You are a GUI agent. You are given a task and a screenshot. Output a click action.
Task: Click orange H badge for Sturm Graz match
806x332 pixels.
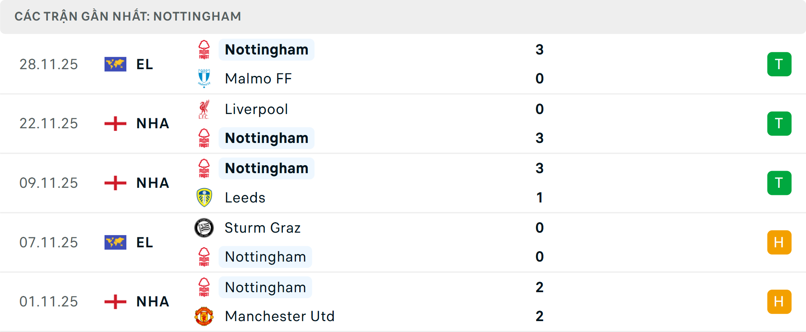tap(779, 242)
